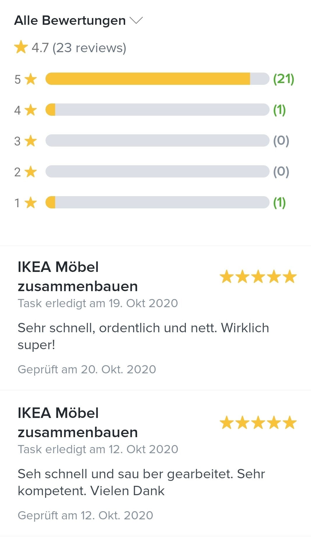Image resolution: width=311 pixels, height=538 pixels.
Task: Open the review titled IKEA Möbel from 12. Okt
Action: pyautogui.click(x=78, y=422)
